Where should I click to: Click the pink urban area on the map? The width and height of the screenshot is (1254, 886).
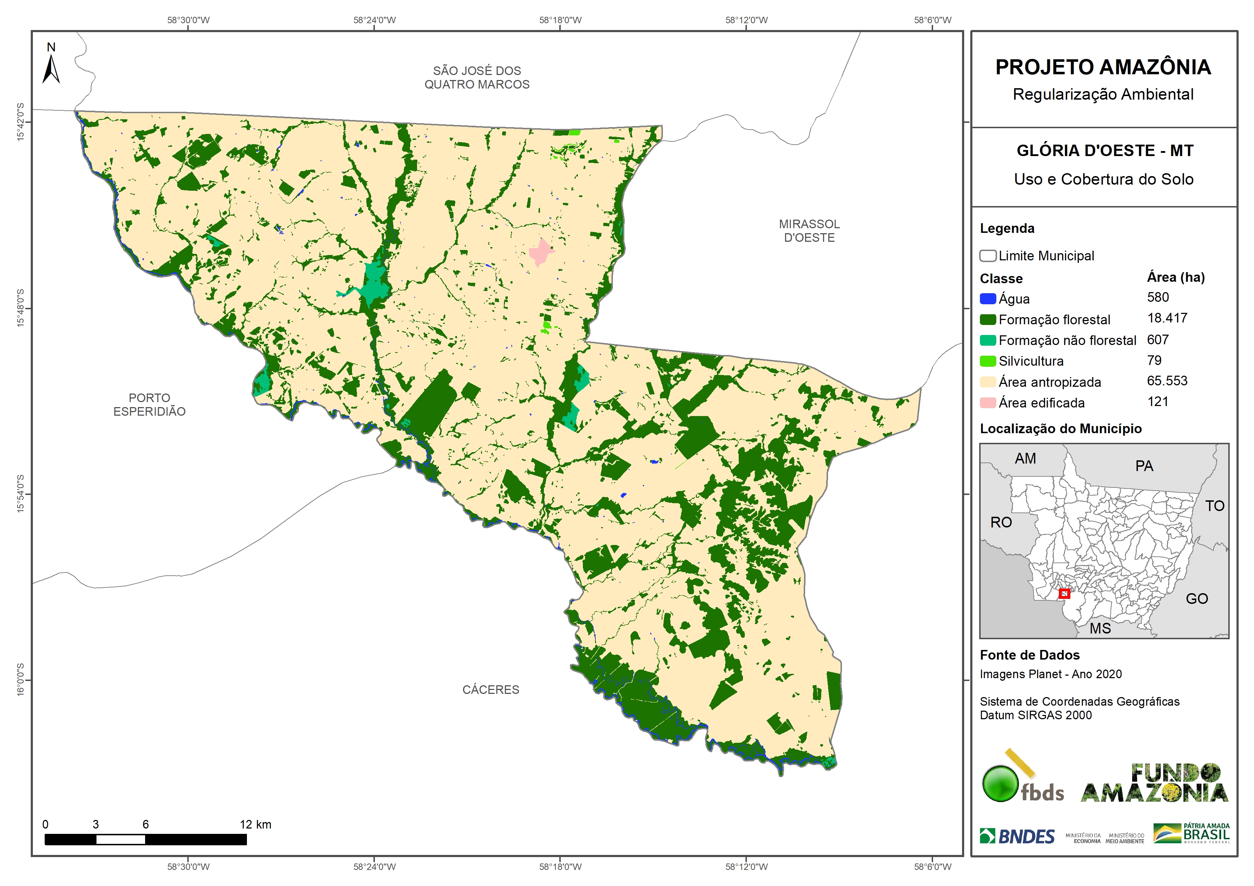(541, 253)
